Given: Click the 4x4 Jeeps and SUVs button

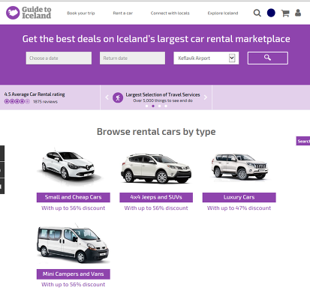Looking at the screenshot, I should pos(156,197).
